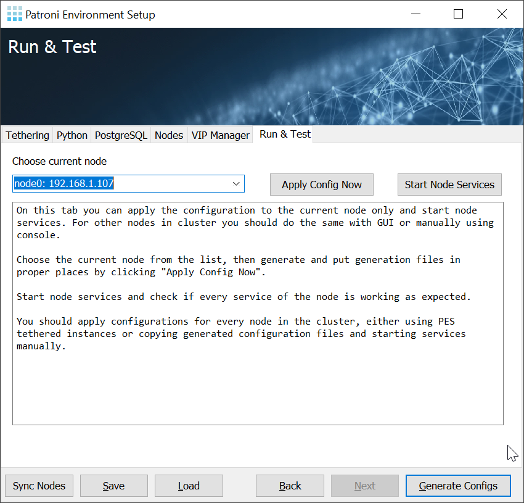This screenshot has height=503, width=524.
Task: Maximize the Patroni Environment Setup window
Action: pos(458,14)
